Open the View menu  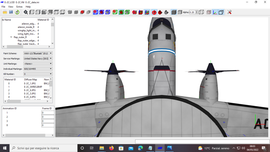point(11,7)
